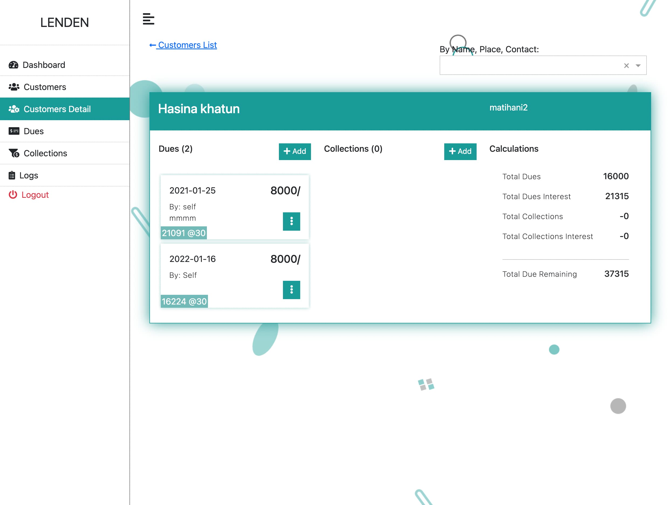Toggle the hamburger sidebar menu icon
Viewport: 670px width, 505px height.
coord(148,19)
